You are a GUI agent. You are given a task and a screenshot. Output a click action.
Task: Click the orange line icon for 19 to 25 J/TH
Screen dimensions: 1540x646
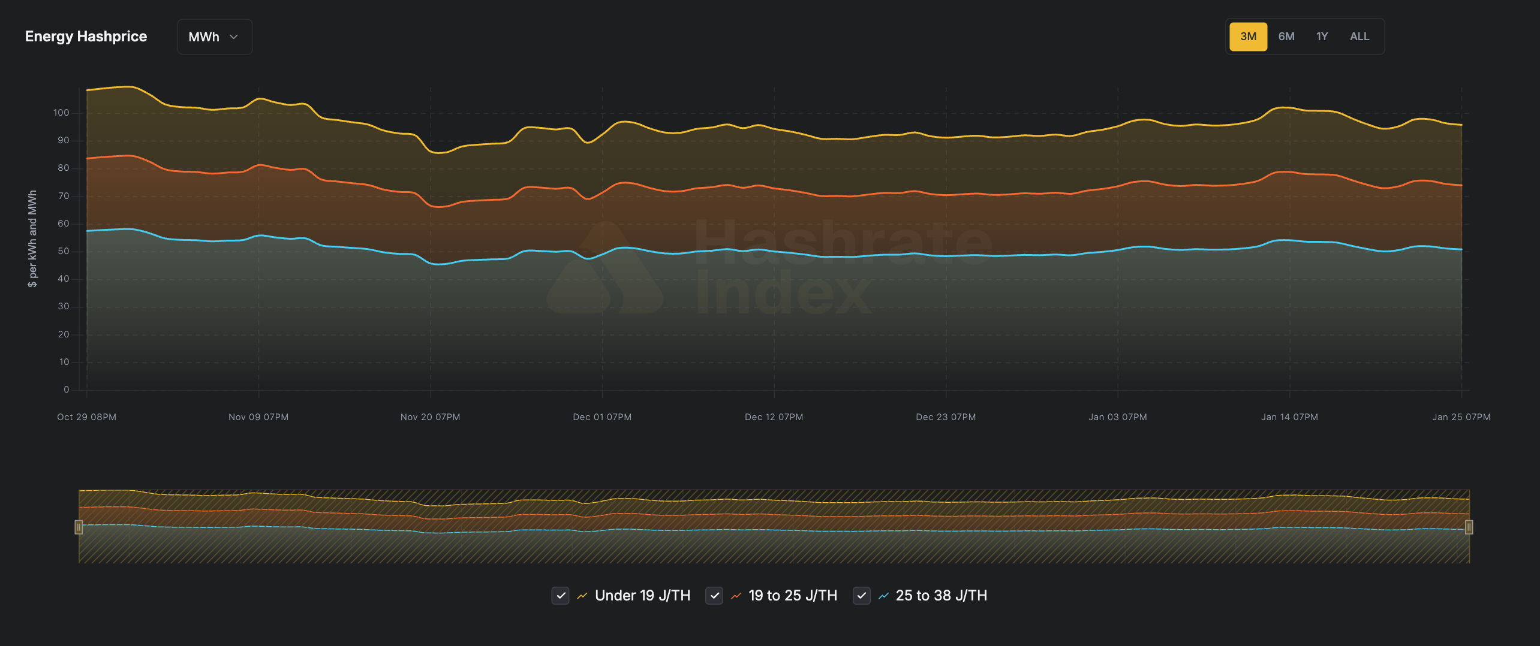[x=736, y=596]
